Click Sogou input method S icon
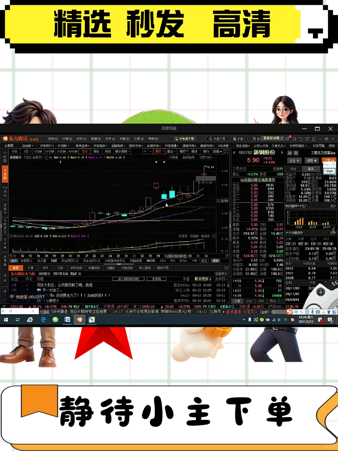The image size is (338, 451). pyautogui.click(x=290, y=312)
